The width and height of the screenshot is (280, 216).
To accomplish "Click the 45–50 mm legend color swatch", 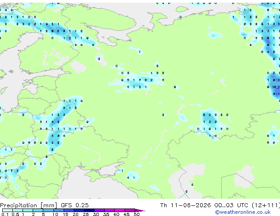I will (x=130, y=210).
